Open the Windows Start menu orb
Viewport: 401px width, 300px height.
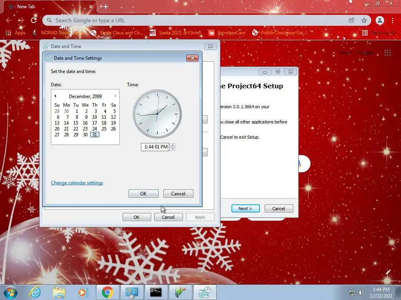tap(11, 292)
